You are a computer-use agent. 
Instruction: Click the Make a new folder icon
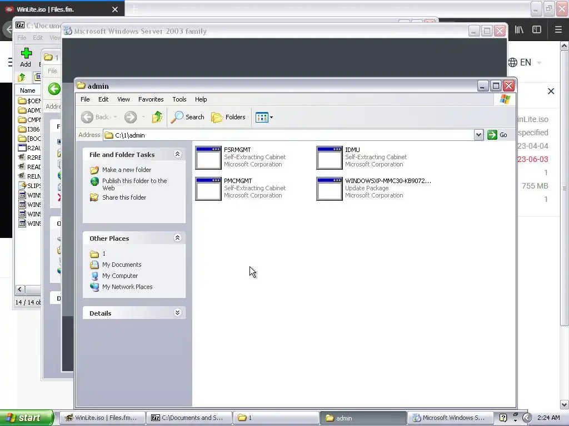(x=94, y=170)
